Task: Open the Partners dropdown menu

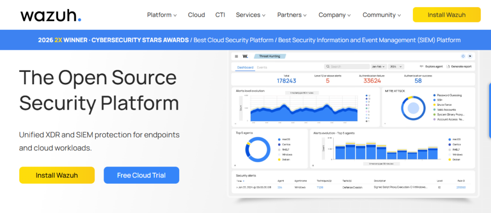Action: tap(292, 15)
